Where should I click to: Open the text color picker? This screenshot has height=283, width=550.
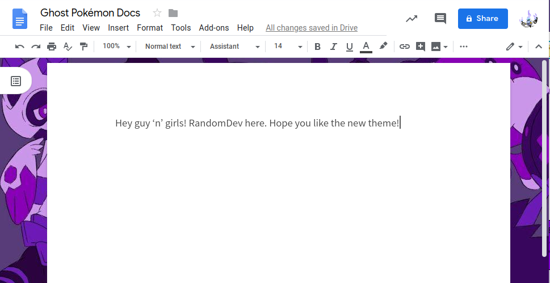coord(366,47)
